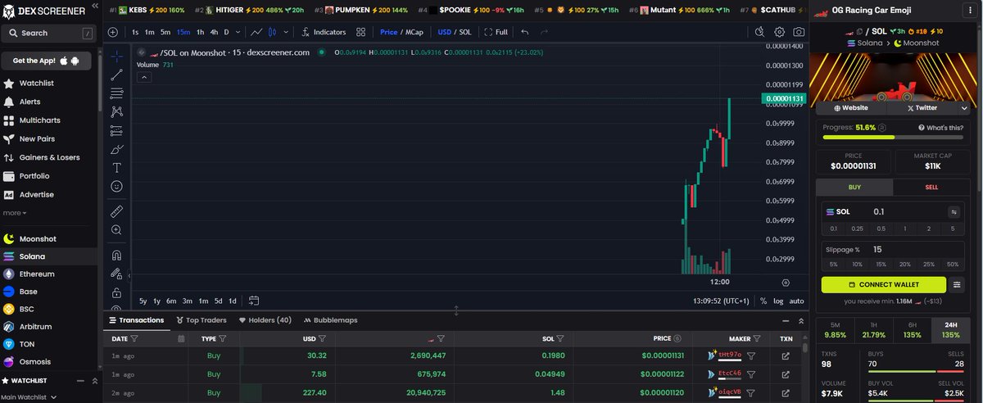
Task: Click the Get the App button
Action: click(48, 61)
